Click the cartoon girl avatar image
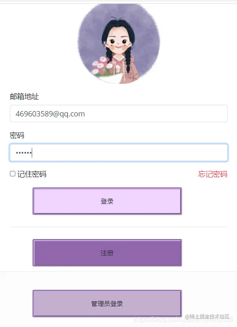 tap(119, 44)
